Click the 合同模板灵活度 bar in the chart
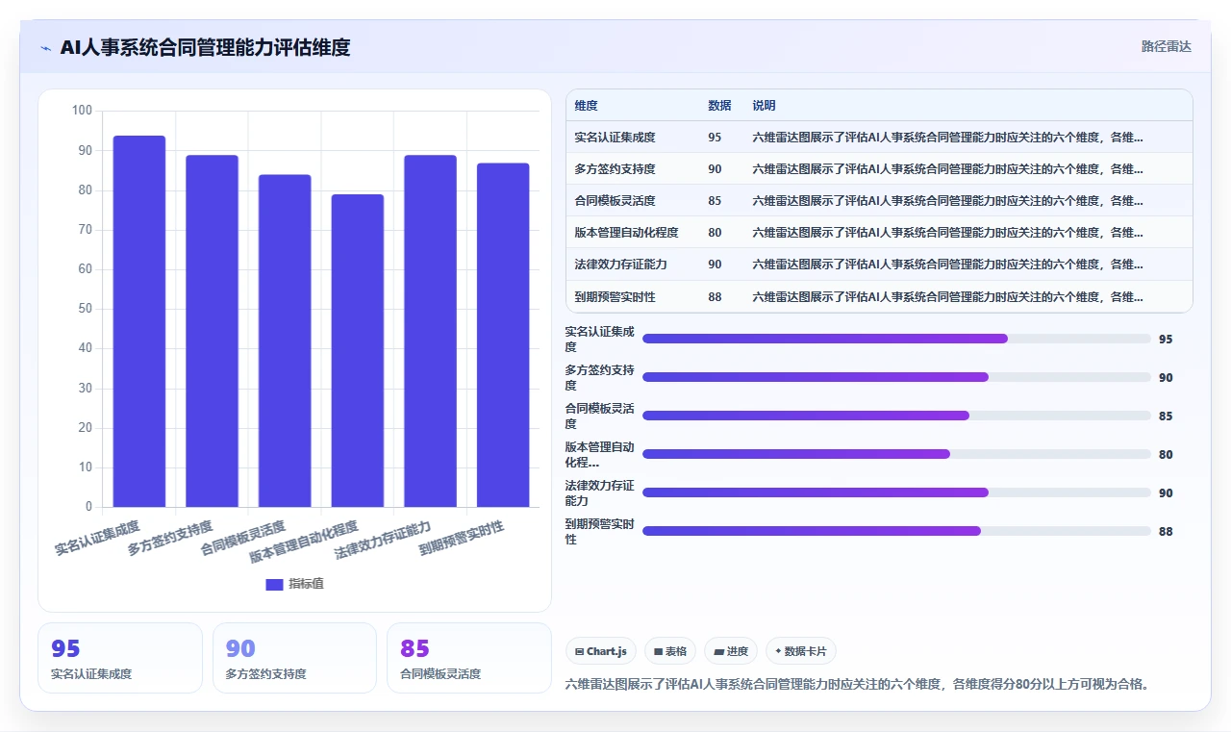Viewport: 1231px width, 732px height. (285, 341)
